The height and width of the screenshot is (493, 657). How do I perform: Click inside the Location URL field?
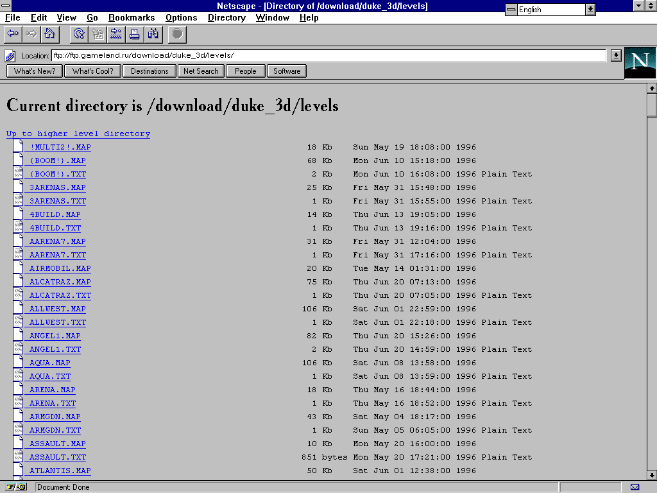(x=328, y=55)
